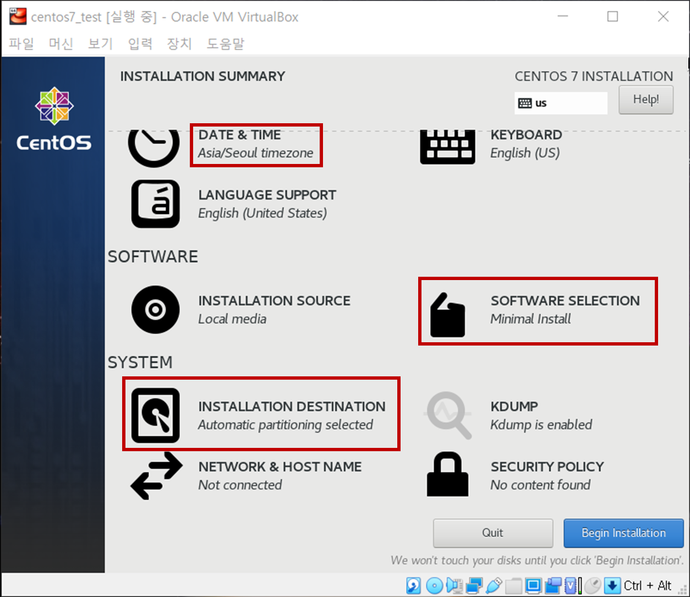Click the 'Local media' text
This screenshot has height=597, width=690.
pos(232,319)
